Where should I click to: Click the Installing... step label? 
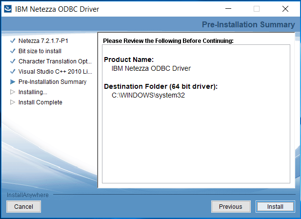click(x=33, y=92)
